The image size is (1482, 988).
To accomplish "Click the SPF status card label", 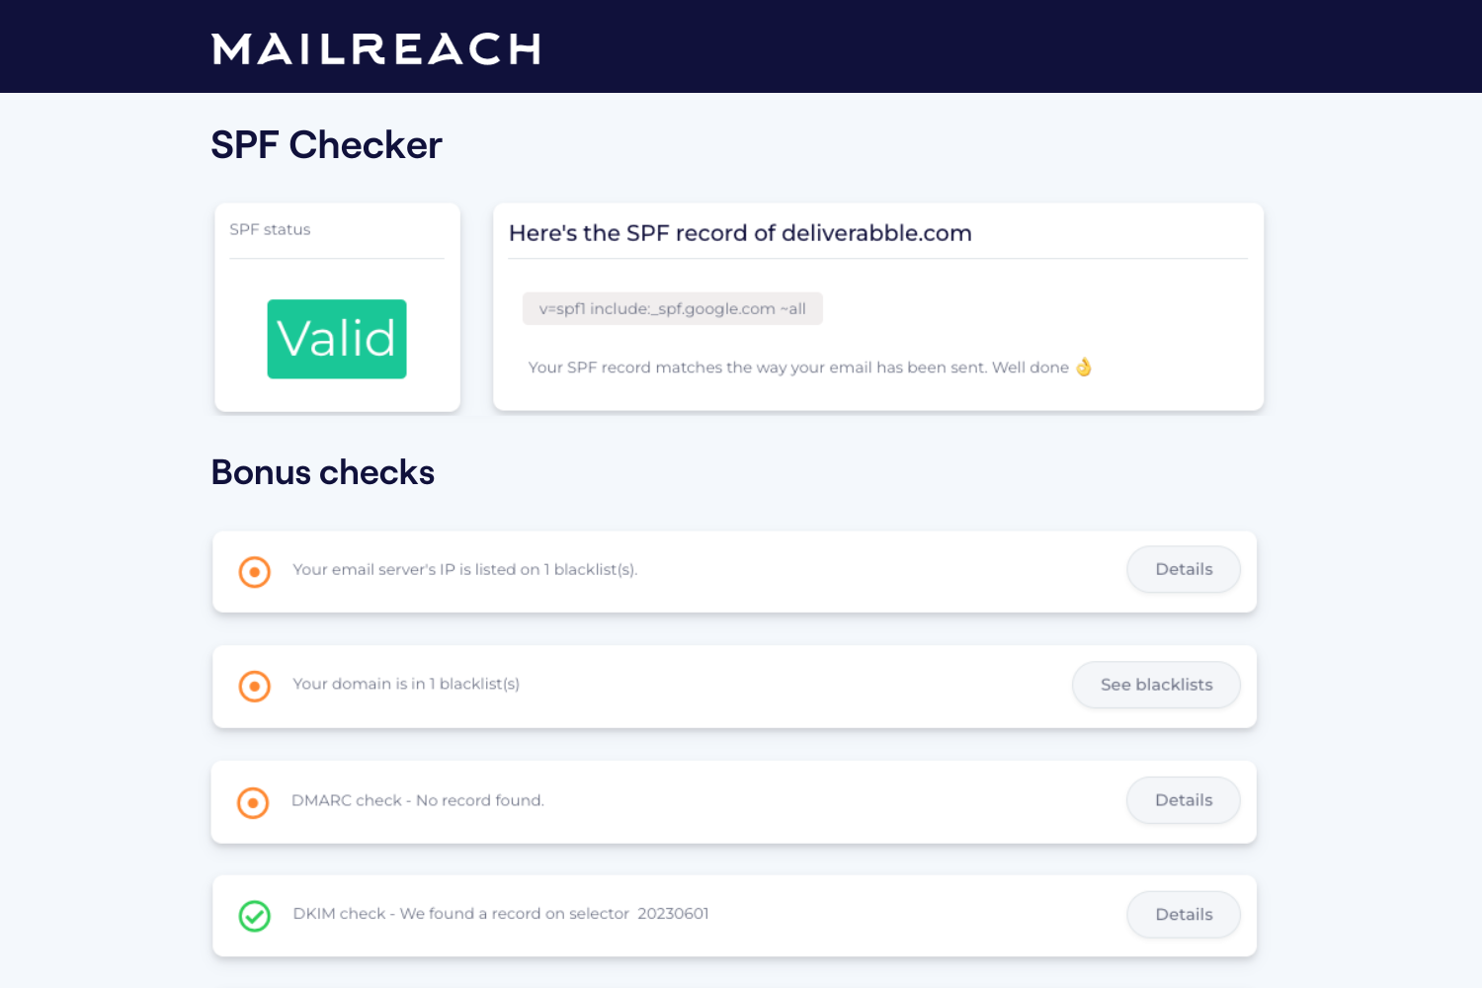I will 270,229.
